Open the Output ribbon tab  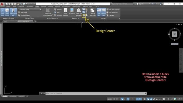(50, 7)
